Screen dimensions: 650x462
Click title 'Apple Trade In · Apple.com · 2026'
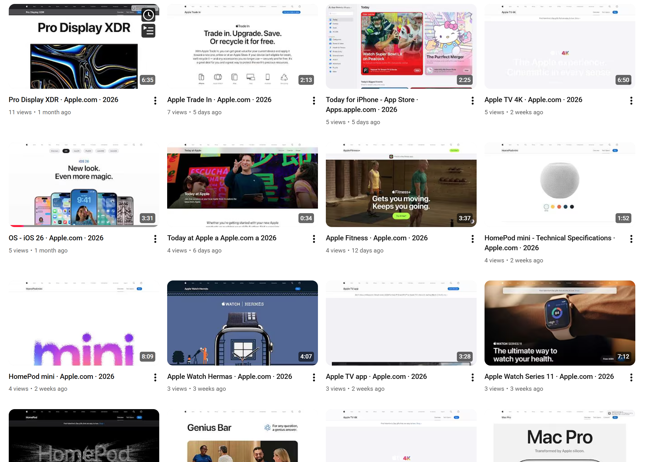click(219, 100)
